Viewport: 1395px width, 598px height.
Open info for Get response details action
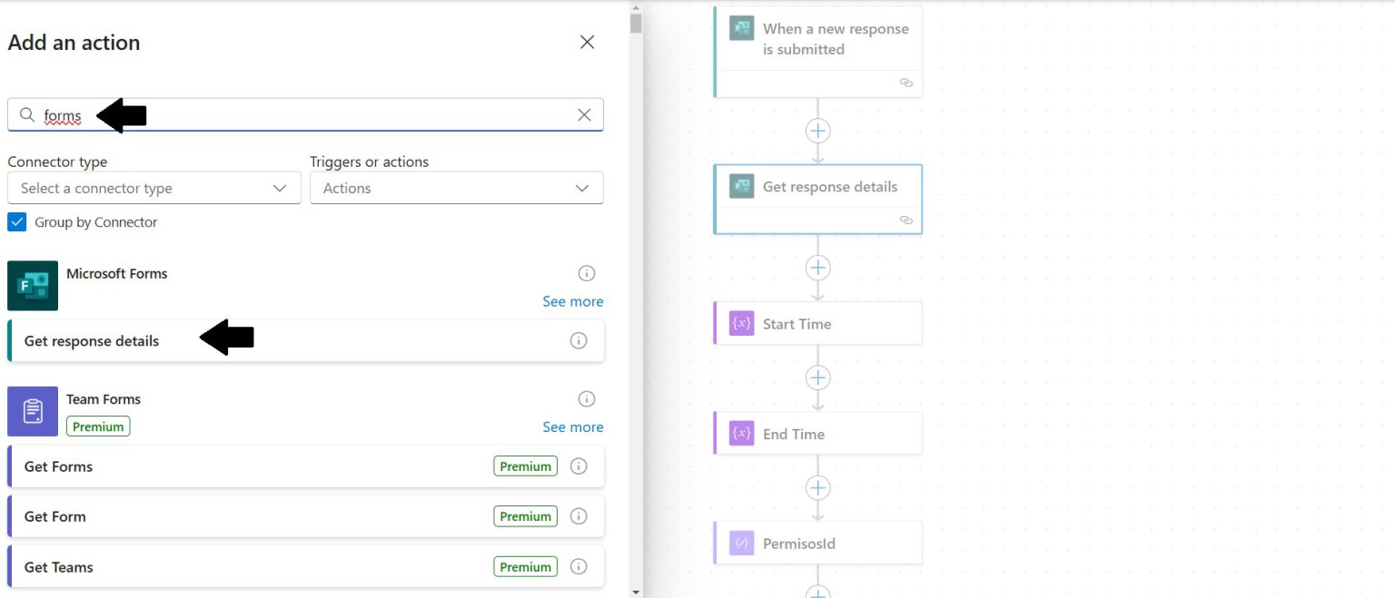pos(579,340)
